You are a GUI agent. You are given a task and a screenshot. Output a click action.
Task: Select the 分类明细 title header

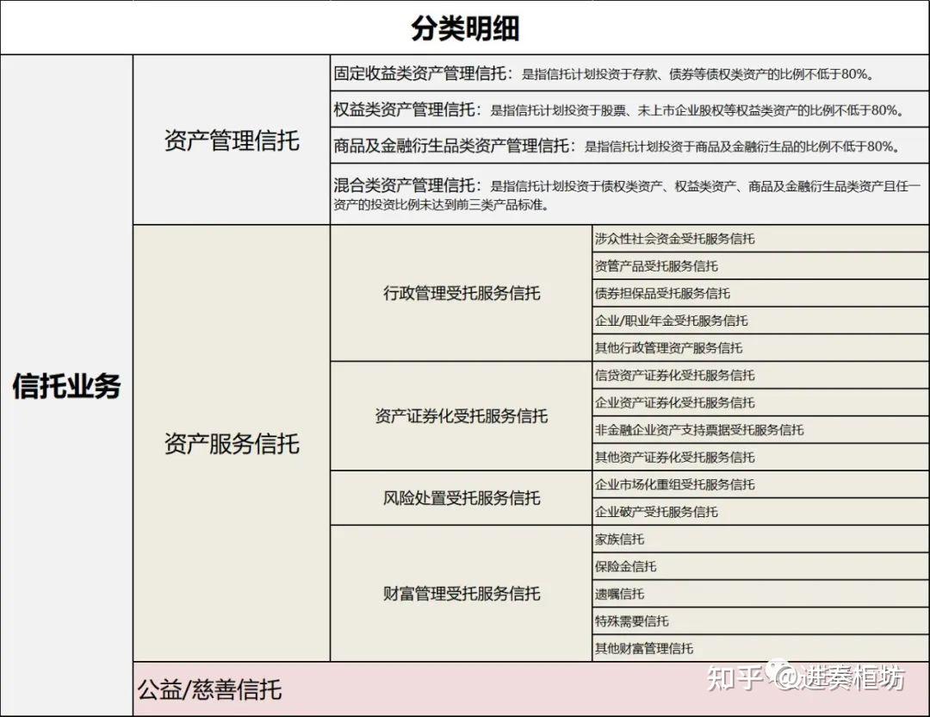pos(465,26)
